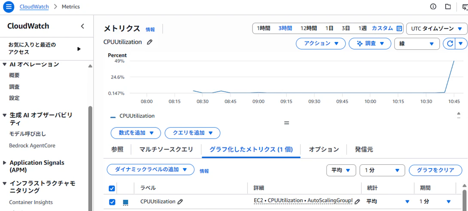
Task: Click the CPUUtilization color swatch in row
Action: 126,202
